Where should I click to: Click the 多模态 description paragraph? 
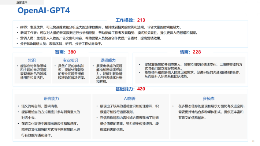[211, 112]
